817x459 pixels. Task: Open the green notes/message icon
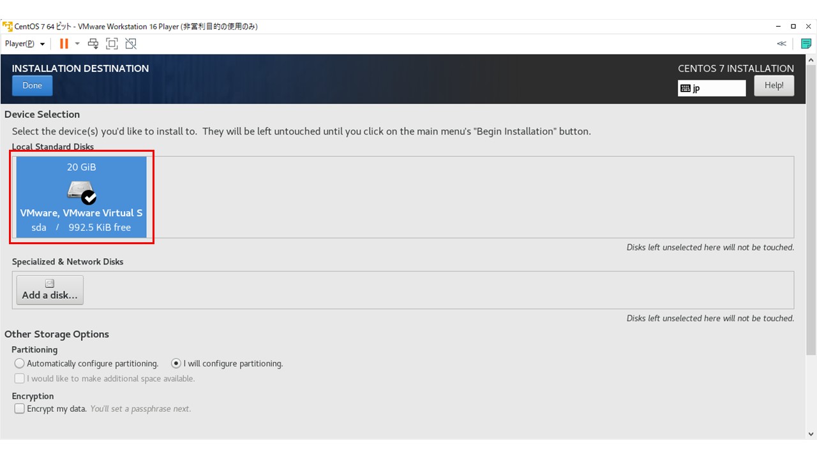click(806, 43)
